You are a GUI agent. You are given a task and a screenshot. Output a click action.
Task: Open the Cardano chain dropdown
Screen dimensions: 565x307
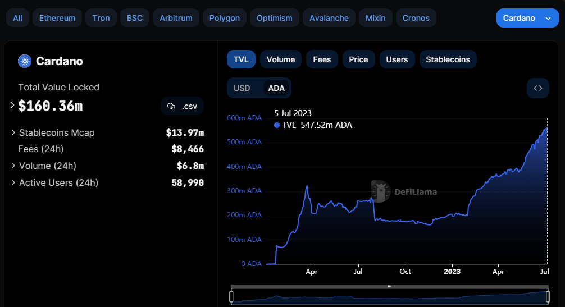coord(527,18)
